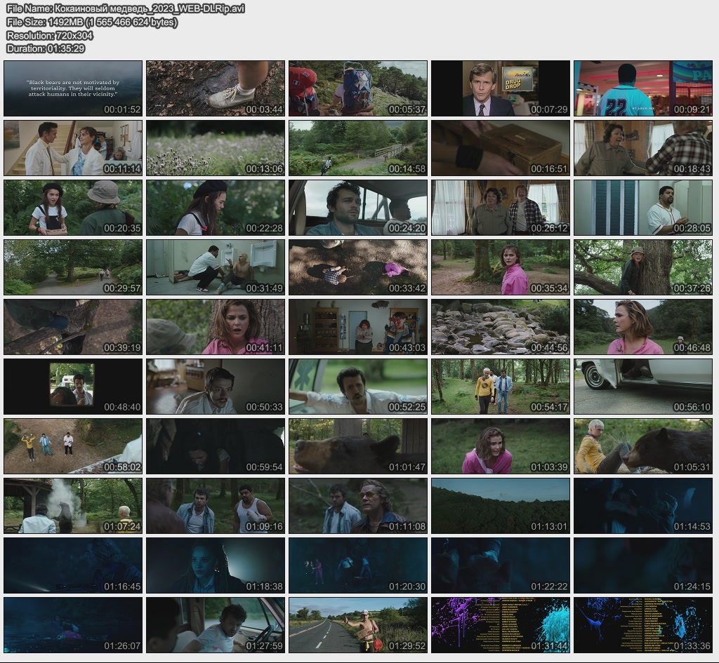Click the thumbnail at timestamp 00:01:52

coord(73,88)
